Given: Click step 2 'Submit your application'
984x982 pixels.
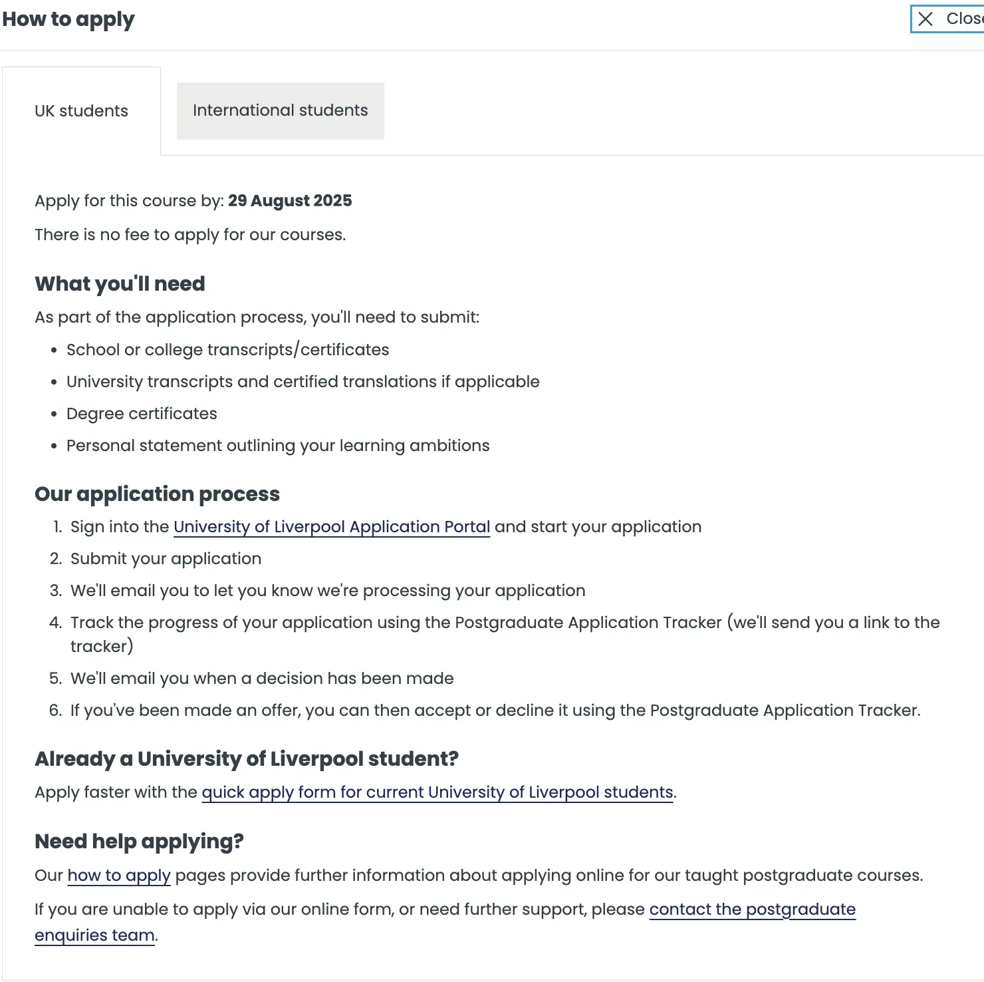Looking at the screenshot, I should [166, 559].
